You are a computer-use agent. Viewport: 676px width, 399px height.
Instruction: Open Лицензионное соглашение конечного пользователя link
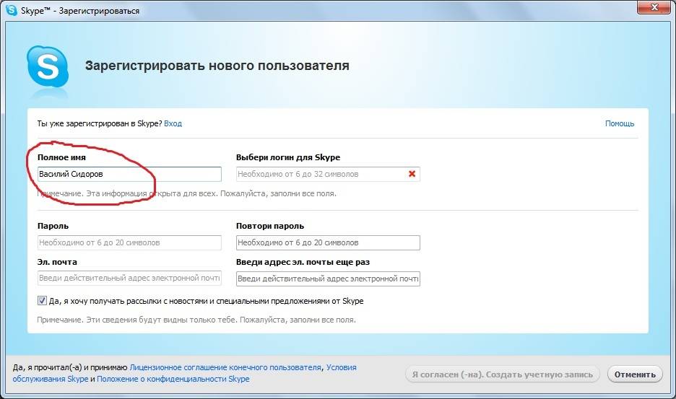point(225,367)
